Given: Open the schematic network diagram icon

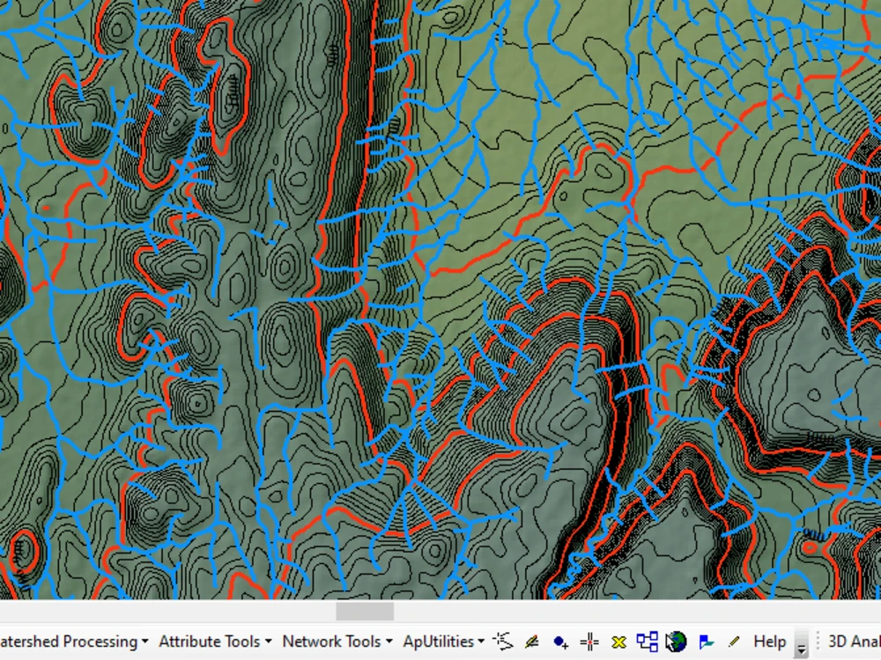Looking at the screenshot, I should pos(648,642).
